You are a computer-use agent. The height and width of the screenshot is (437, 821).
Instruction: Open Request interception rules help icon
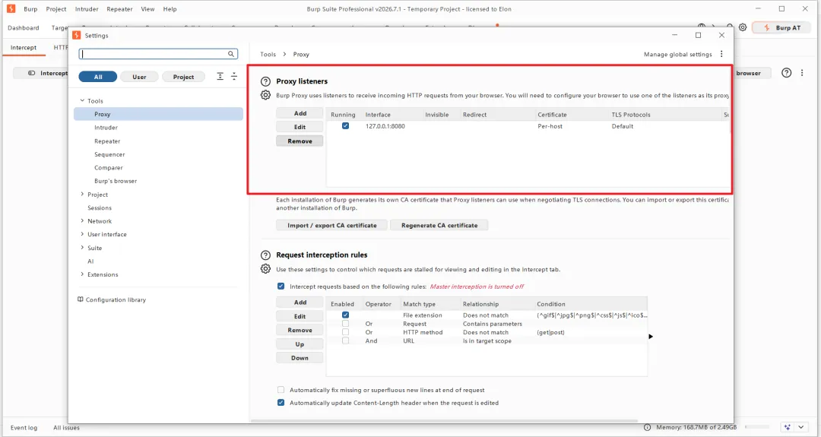[x=265, y=255]
